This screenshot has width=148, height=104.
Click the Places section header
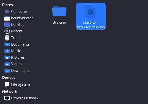(7, 5)
